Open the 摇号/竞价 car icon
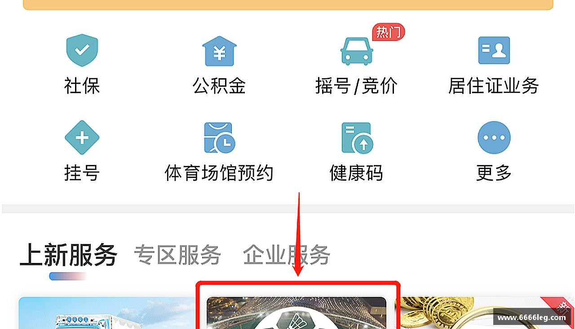The image size is (575, 329). coord(357,50)
